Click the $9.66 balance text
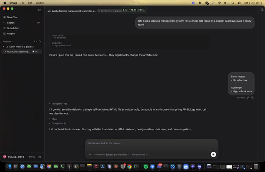 click(x=32, y=157)
